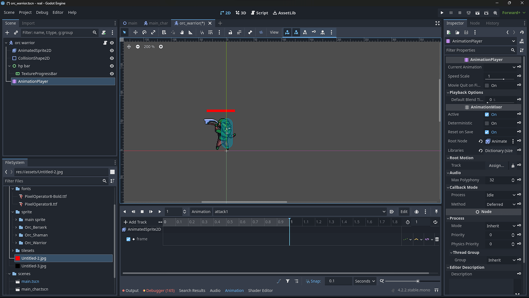
Task: Activate the Scale tool
Action: point(153,32)
